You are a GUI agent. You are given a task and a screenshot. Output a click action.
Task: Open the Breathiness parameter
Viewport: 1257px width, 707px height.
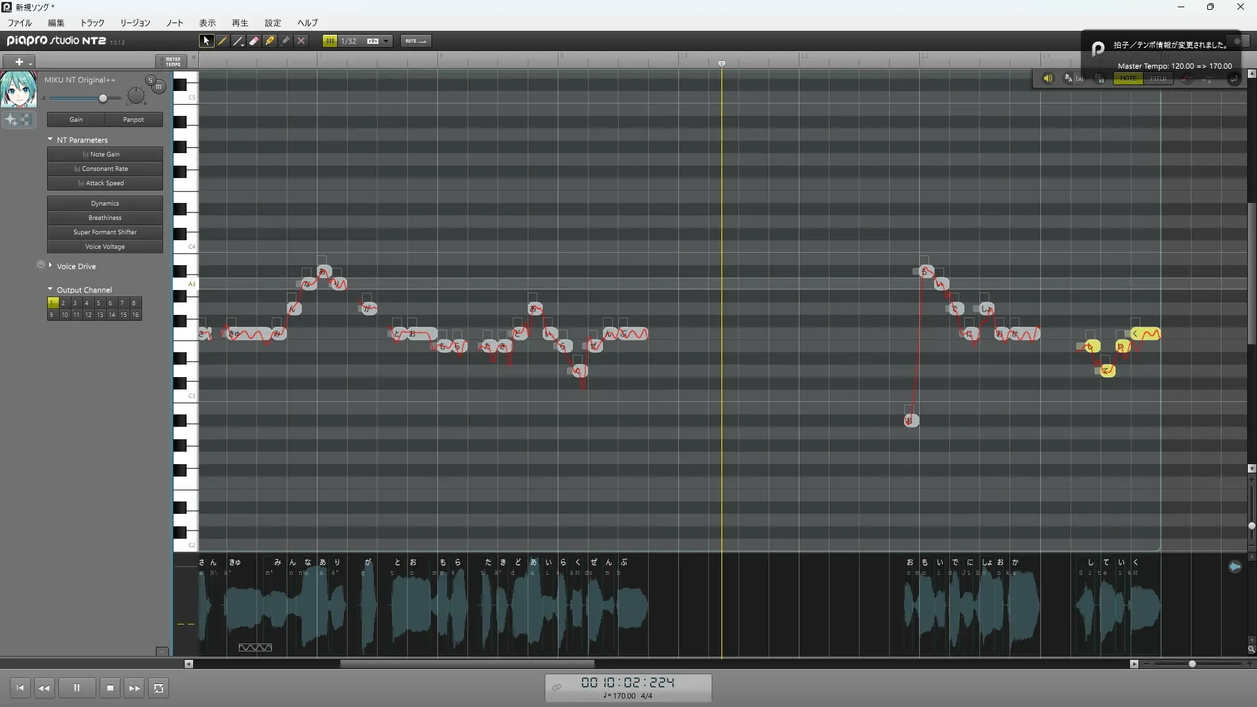(105, 218)
